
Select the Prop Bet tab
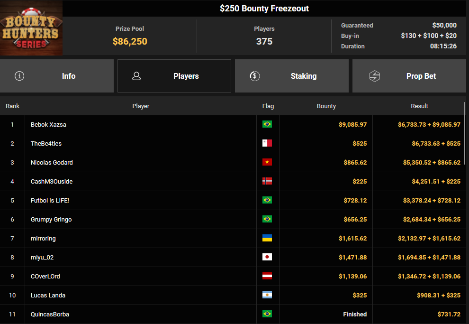coord(409,76)
